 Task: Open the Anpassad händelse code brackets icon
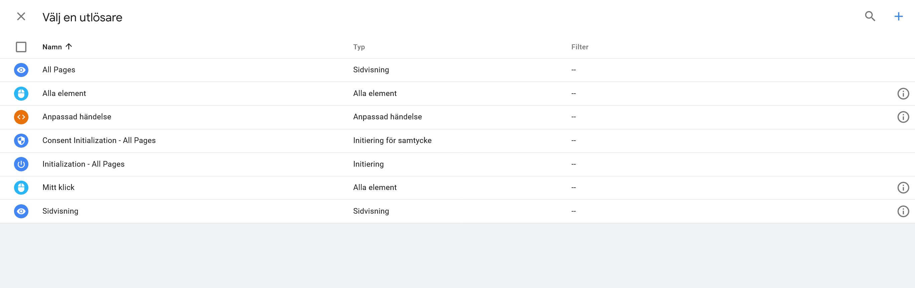[x=21, y=117]
